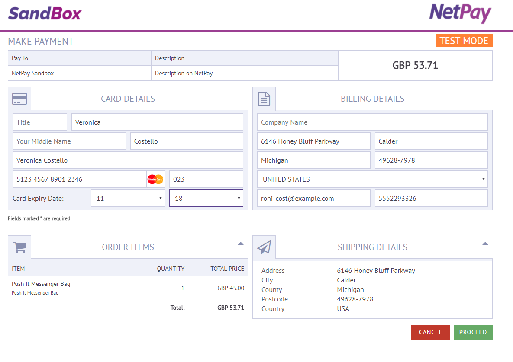513x362 pixels.
Task: Click the shipping Address value 6146 Honey Bluff Parkway
Action: [x=376, y=271]
